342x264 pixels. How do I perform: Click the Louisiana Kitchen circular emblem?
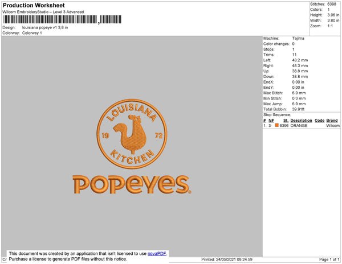coord(132,134)
